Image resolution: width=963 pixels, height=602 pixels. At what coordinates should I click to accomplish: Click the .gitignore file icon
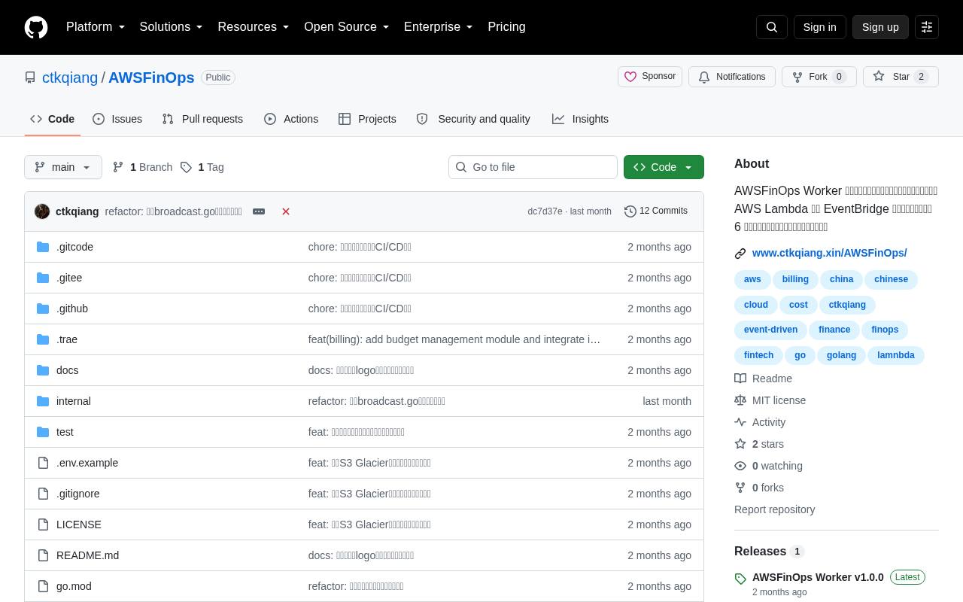click(x=43, y=494)
